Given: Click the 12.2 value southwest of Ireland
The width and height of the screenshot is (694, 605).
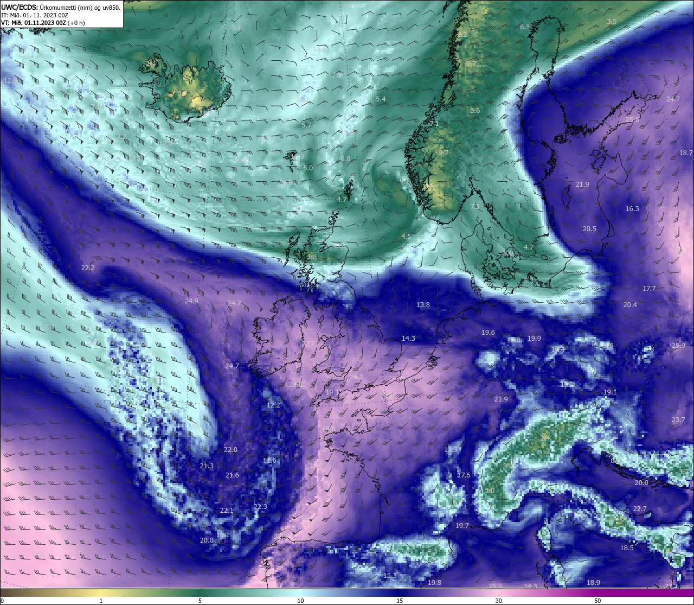Looking at the screenshot, I should click(x=274, y=405).
